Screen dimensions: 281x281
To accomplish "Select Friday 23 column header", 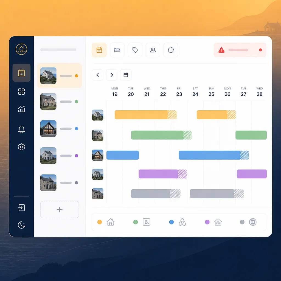I will coord(179,92).
